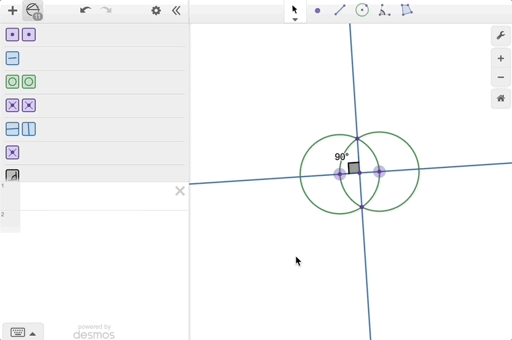Select the Line segment tool
Image resolution: width=512 pixels, height=340 pixels.
(339, 11)
